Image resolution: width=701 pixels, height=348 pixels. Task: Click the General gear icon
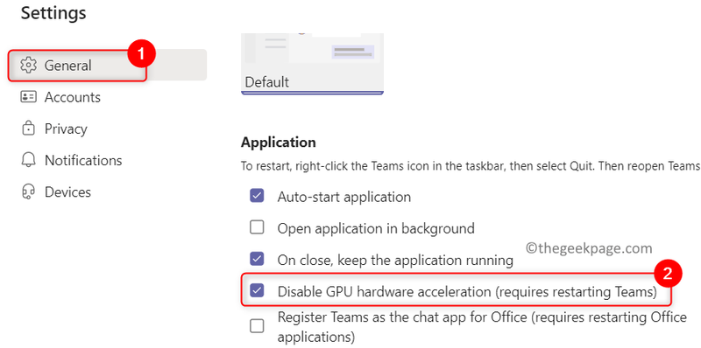pyautogui.click(x=28, y=65)
